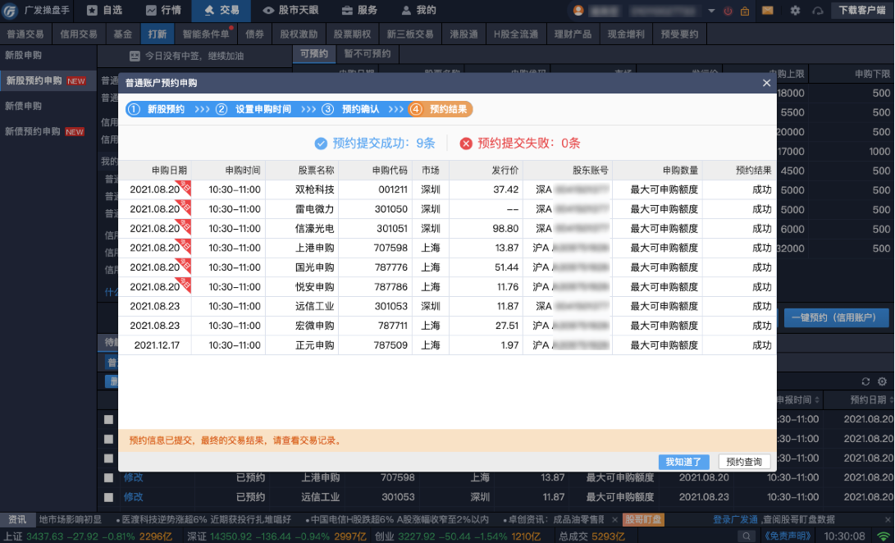This screenshot has height=543, width=895.
Task: Click the 下载客户端 button
Action: (x=862, y=11)
